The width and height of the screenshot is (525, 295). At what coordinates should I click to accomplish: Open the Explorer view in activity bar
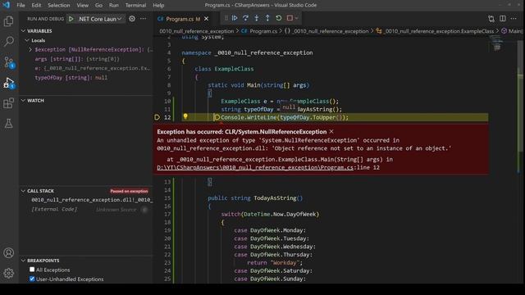tap(8, 21)
